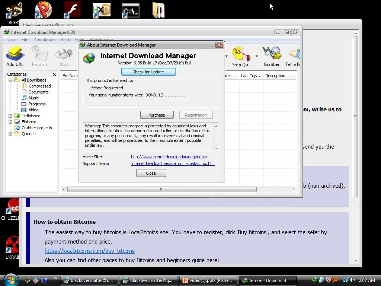Click the network tray icon
Screen dimensions: 381x286
tap(345, 280)
